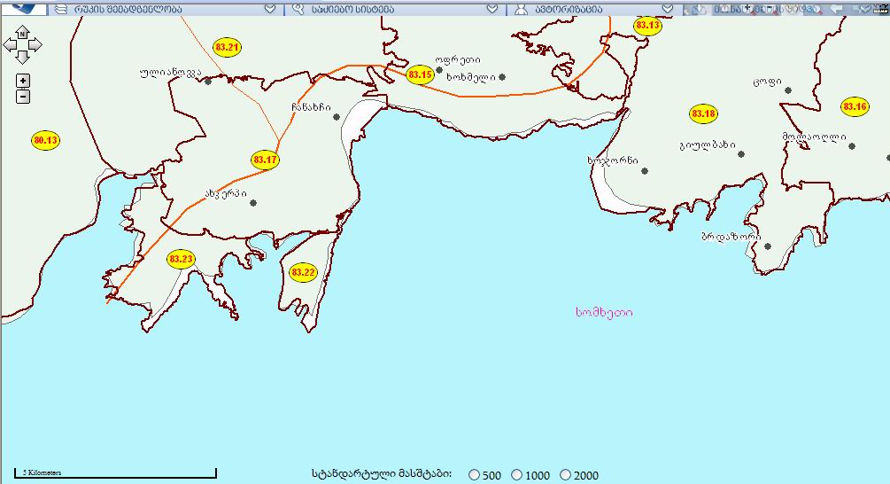Click the village dot next to ხოხმელი
Screen dimensions: 890x484
pos(502,77)
